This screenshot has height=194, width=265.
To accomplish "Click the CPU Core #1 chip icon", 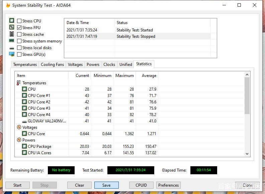I will click(x=24, y=95).
